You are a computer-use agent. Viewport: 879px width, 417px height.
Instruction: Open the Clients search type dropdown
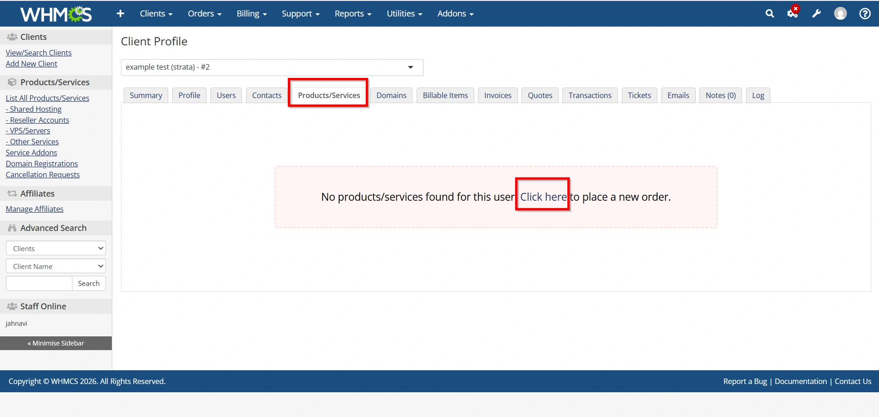coord(56,248)
